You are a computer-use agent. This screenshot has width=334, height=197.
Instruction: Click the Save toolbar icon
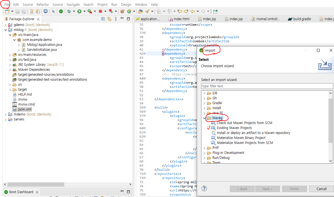(17, 11)
